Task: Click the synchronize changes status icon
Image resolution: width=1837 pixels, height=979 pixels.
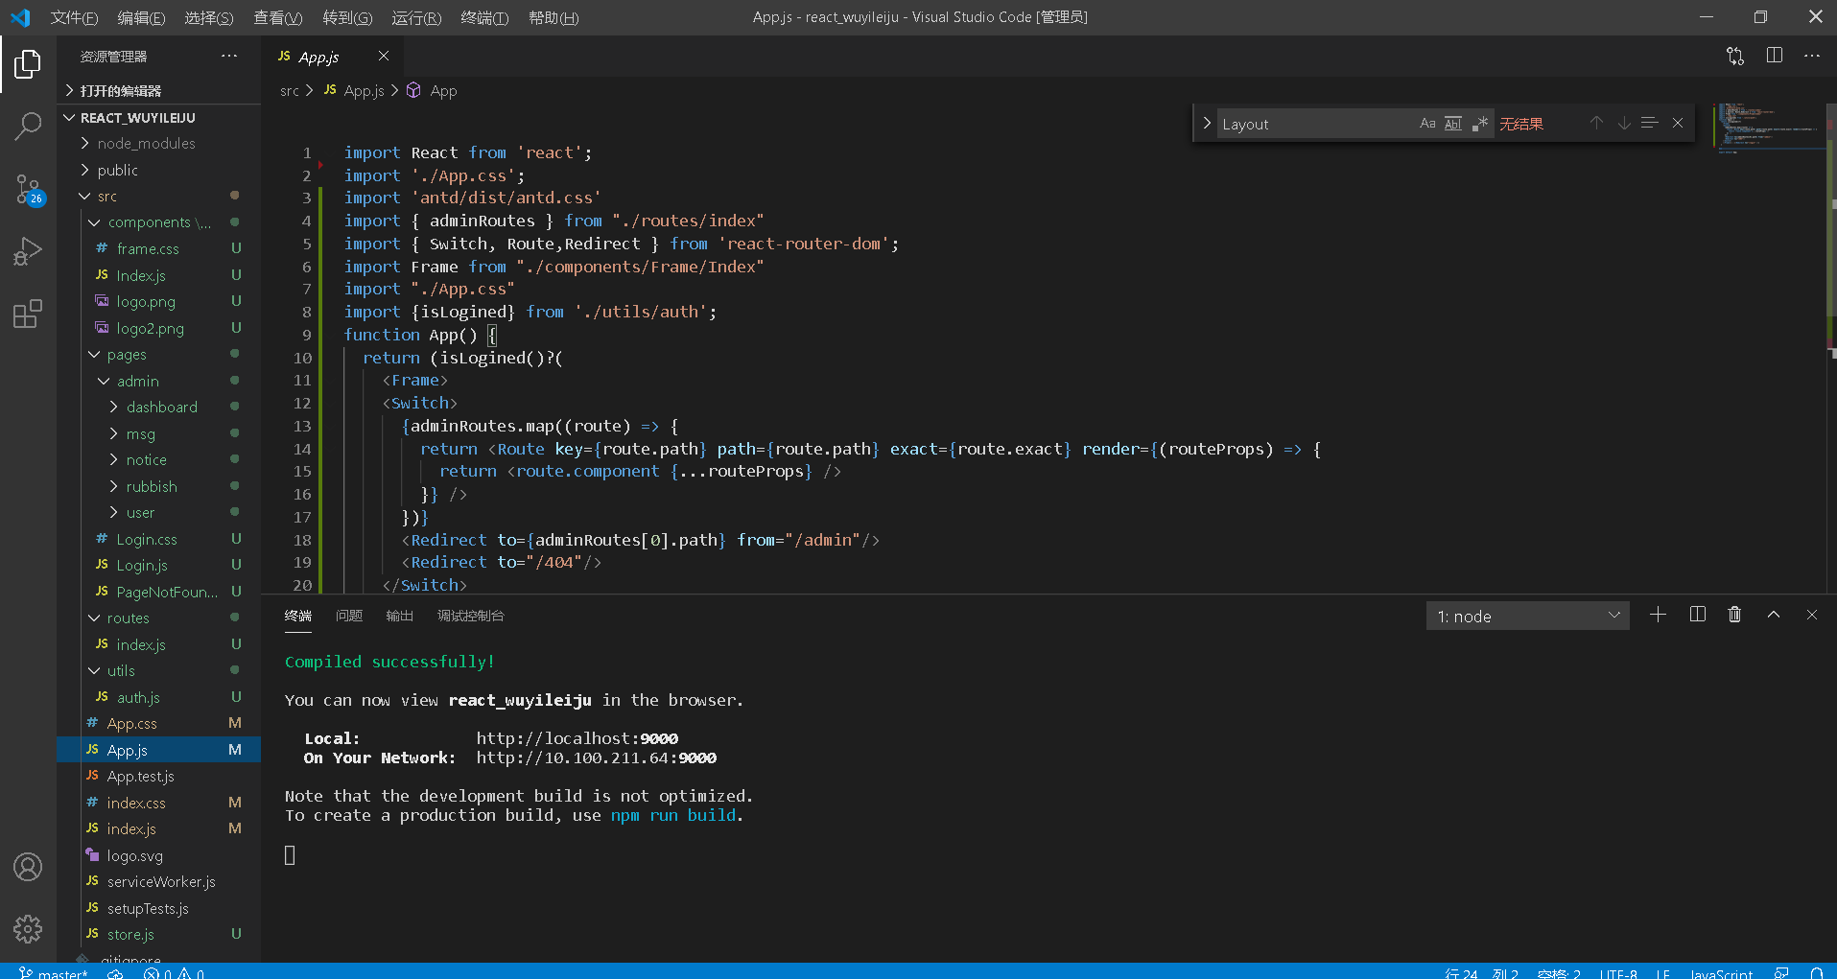Action: pyautogui.click(x=115, y=972)
